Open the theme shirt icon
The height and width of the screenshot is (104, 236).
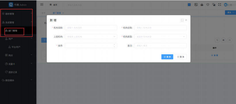(208, 5)
